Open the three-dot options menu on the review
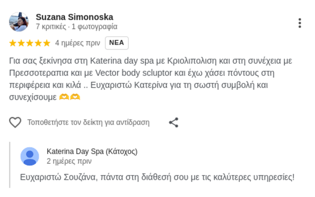Screen dimensions: 315x197 [x=300, y=23]
